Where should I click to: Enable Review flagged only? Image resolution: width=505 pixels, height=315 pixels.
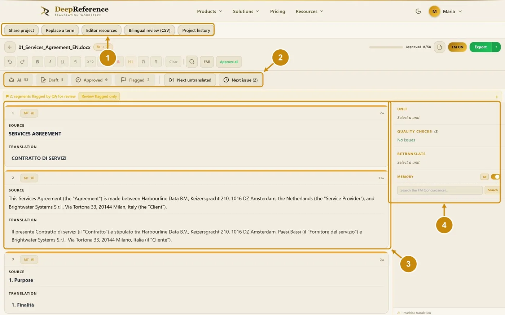point(99,96)
